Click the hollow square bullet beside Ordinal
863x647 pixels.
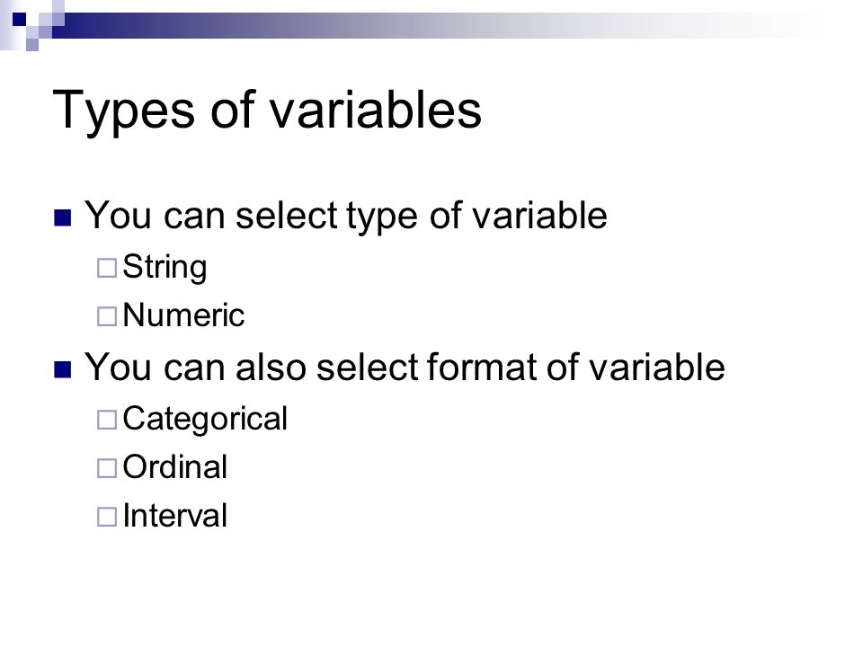pyautogui.click(x=107, y=468)
